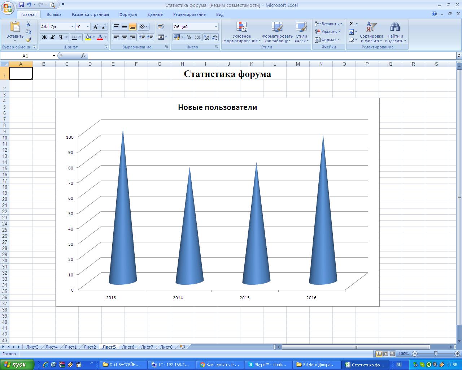Expand the Arial Cyr font name dropdown
462x370 pixels.
point(72,27)
